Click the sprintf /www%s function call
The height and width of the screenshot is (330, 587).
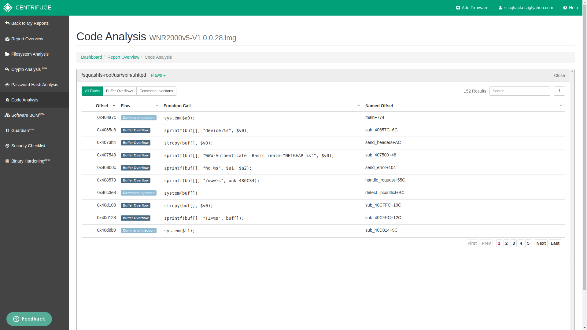[x=212, y=181]
